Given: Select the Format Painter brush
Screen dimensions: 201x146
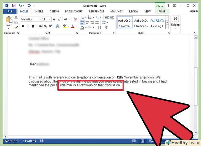Looking at the screenshot, I should 16,27.
